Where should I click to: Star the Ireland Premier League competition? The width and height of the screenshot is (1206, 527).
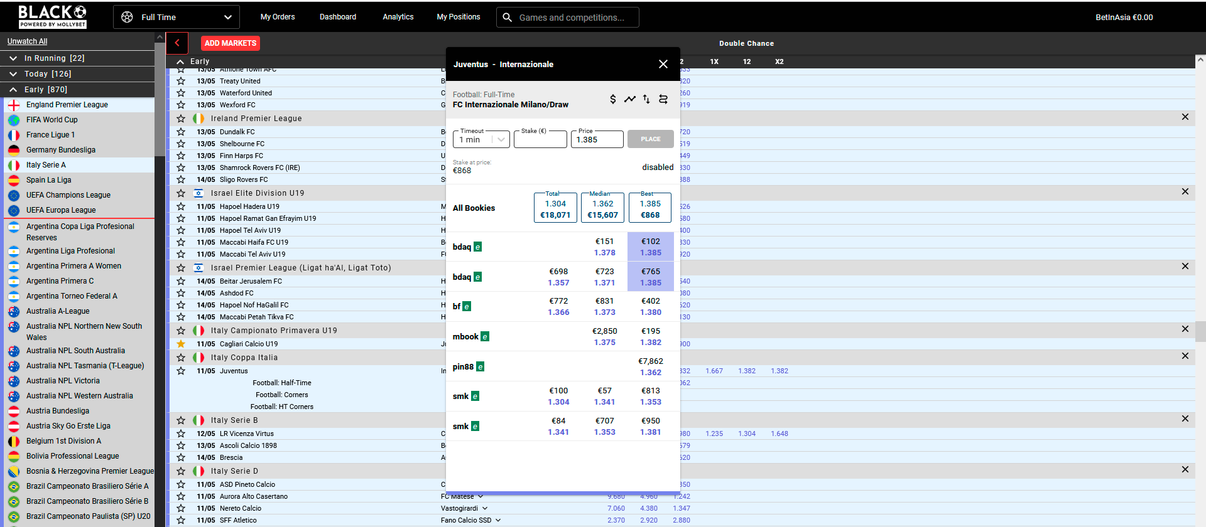(181, 119)
